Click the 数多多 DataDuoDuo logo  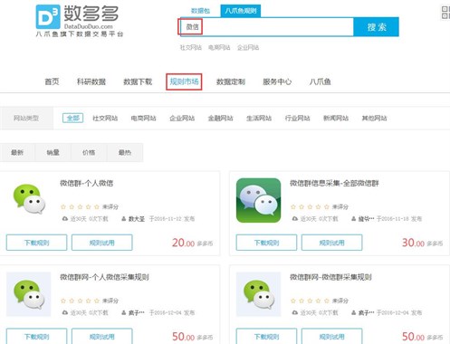point(80,21)
